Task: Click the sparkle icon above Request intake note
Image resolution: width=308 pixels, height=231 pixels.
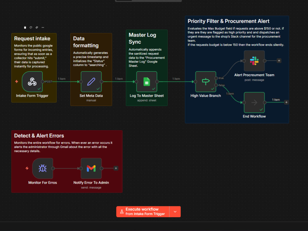Action: pyautogui.click(x=37, y=27)
